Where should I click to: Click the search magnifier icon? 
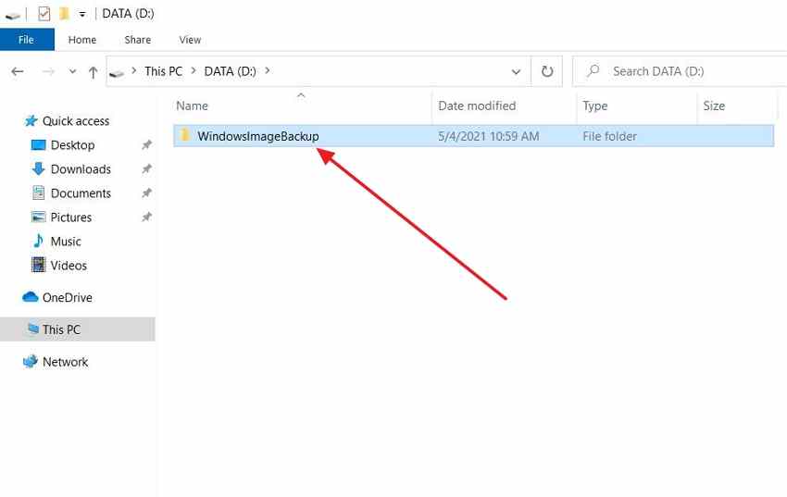coord(593,70)
